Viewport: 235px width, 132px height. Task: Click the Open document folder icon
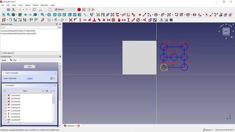[x=8, y=10]
